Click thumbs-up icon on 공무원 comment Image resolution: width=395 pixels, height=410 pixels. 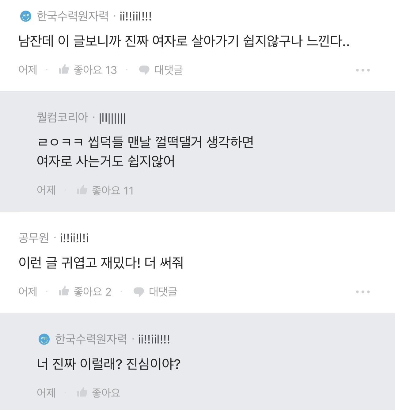(64, 291)
